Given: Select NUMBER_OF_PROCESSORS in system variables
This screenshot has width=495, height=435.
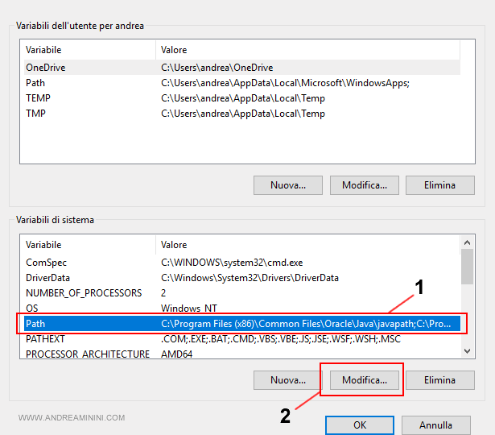Looking at the screenshot, I should click(x=84, y=293).
